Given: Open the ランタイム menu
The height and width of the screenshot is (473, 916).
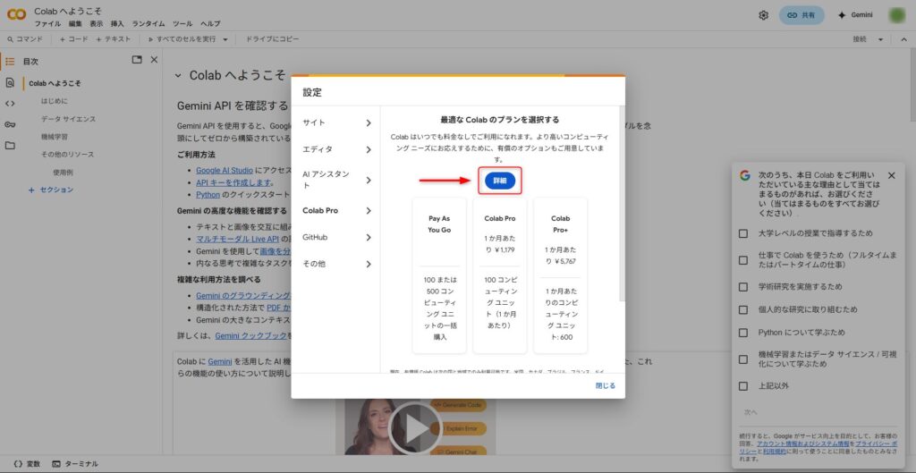Looking at the screenshot, I should coord(148,24).
